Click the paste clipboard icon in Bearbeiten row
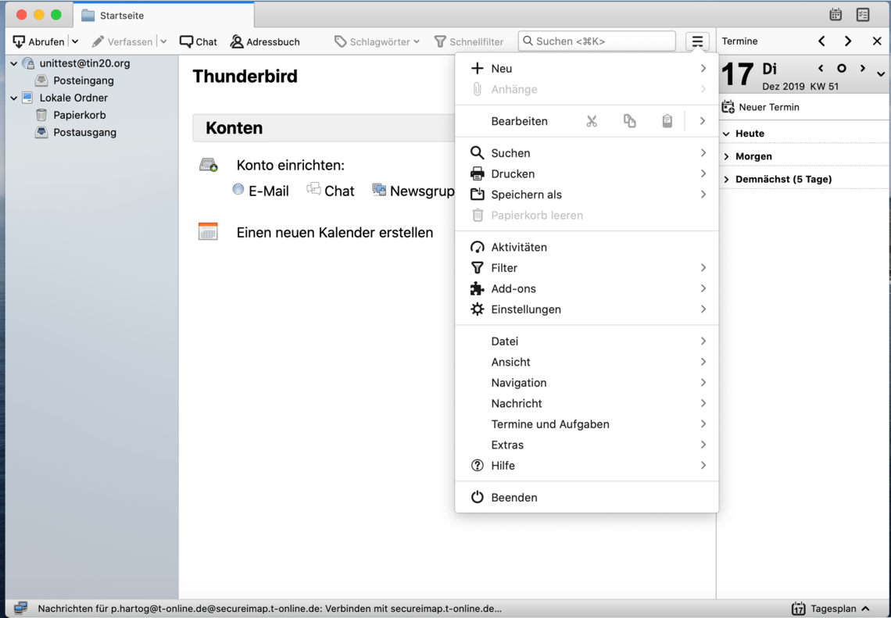This screenshot has height=618, width=891. pos(667,121)
